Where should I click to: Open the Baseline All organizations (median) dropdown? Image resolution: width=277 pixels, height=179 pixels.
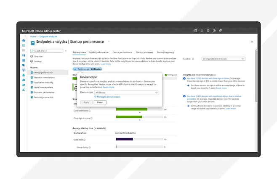223,59
